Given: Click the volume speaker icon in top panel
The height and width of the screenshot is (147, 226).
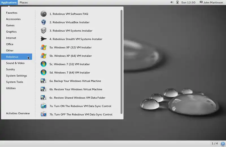Looking at the screenshot, I should (172, 2).
